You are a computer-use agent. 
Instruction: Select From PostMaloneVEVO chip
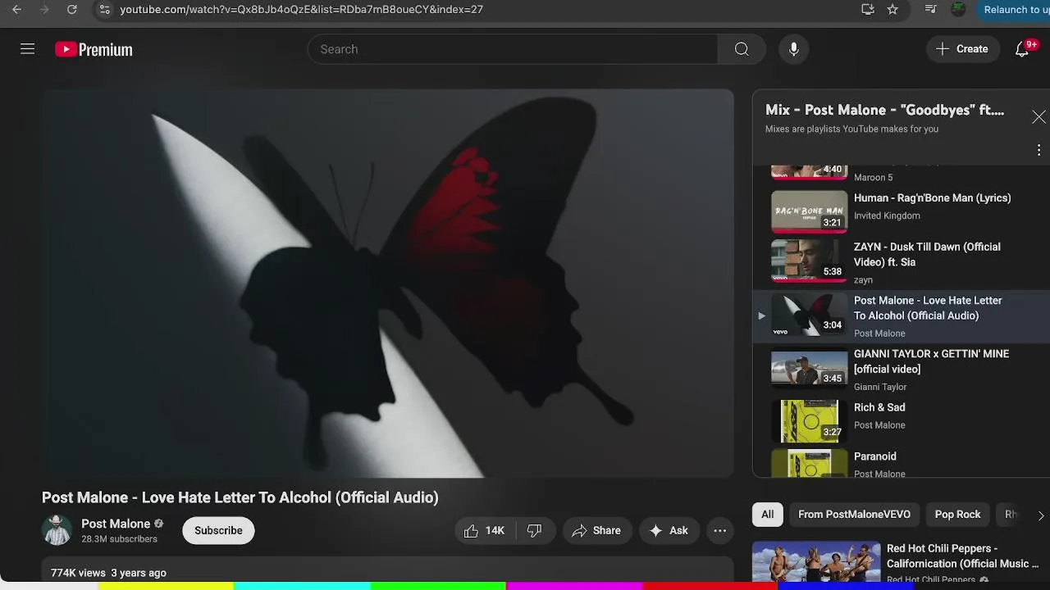(x=854, y=515)
